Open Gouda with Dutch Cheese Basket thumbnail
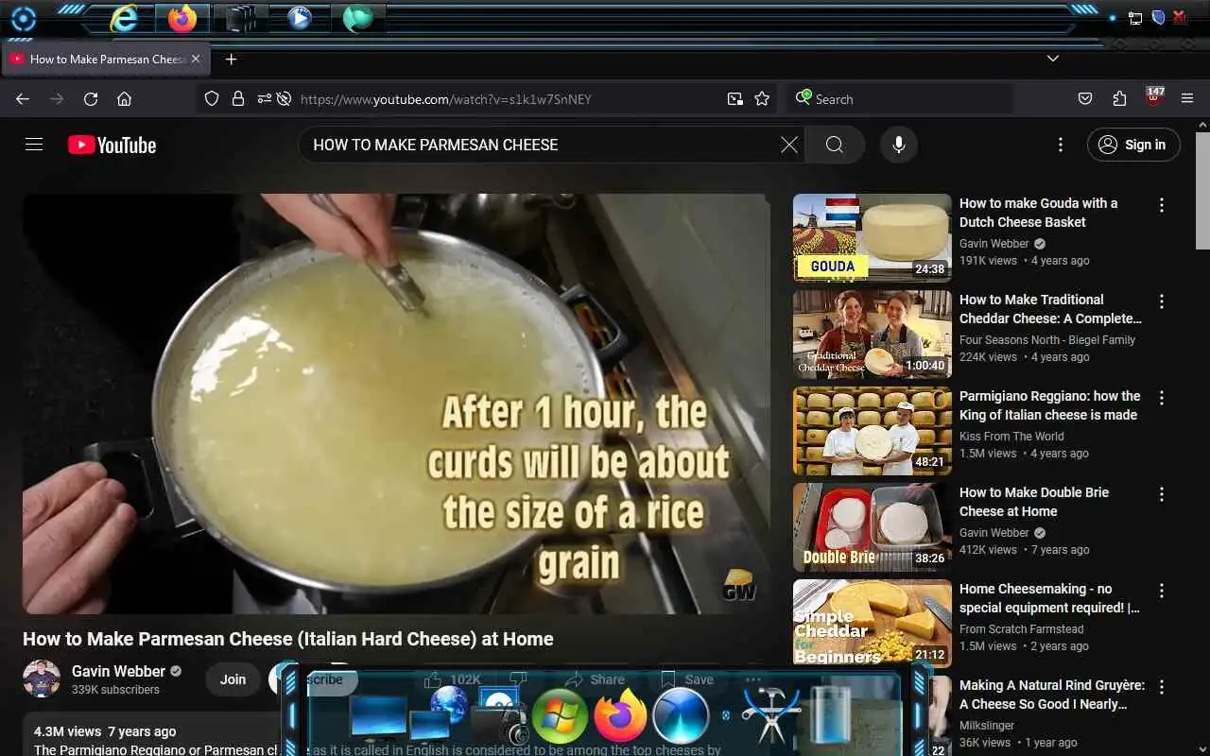Screen dimensions: 1210x756 (872, 238)
